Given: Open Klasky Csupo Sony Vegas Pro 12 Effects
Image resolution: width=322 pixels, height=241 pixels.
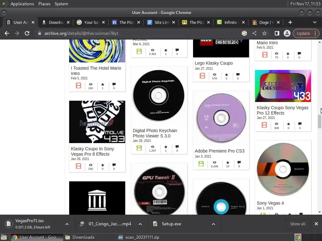Looking at the screenshot, I should coord(282,110).
